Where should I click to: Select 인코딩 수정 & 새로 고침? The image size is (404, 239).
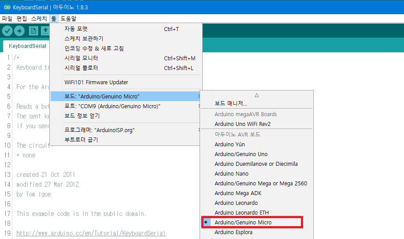tap(126, 48)
